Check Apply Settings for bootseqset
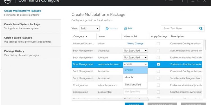 [158, 78]
